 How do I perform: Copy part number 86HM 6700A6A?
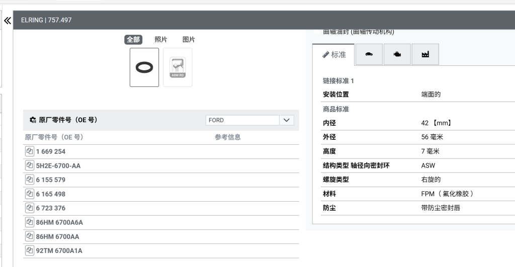(x=29, y=222)
